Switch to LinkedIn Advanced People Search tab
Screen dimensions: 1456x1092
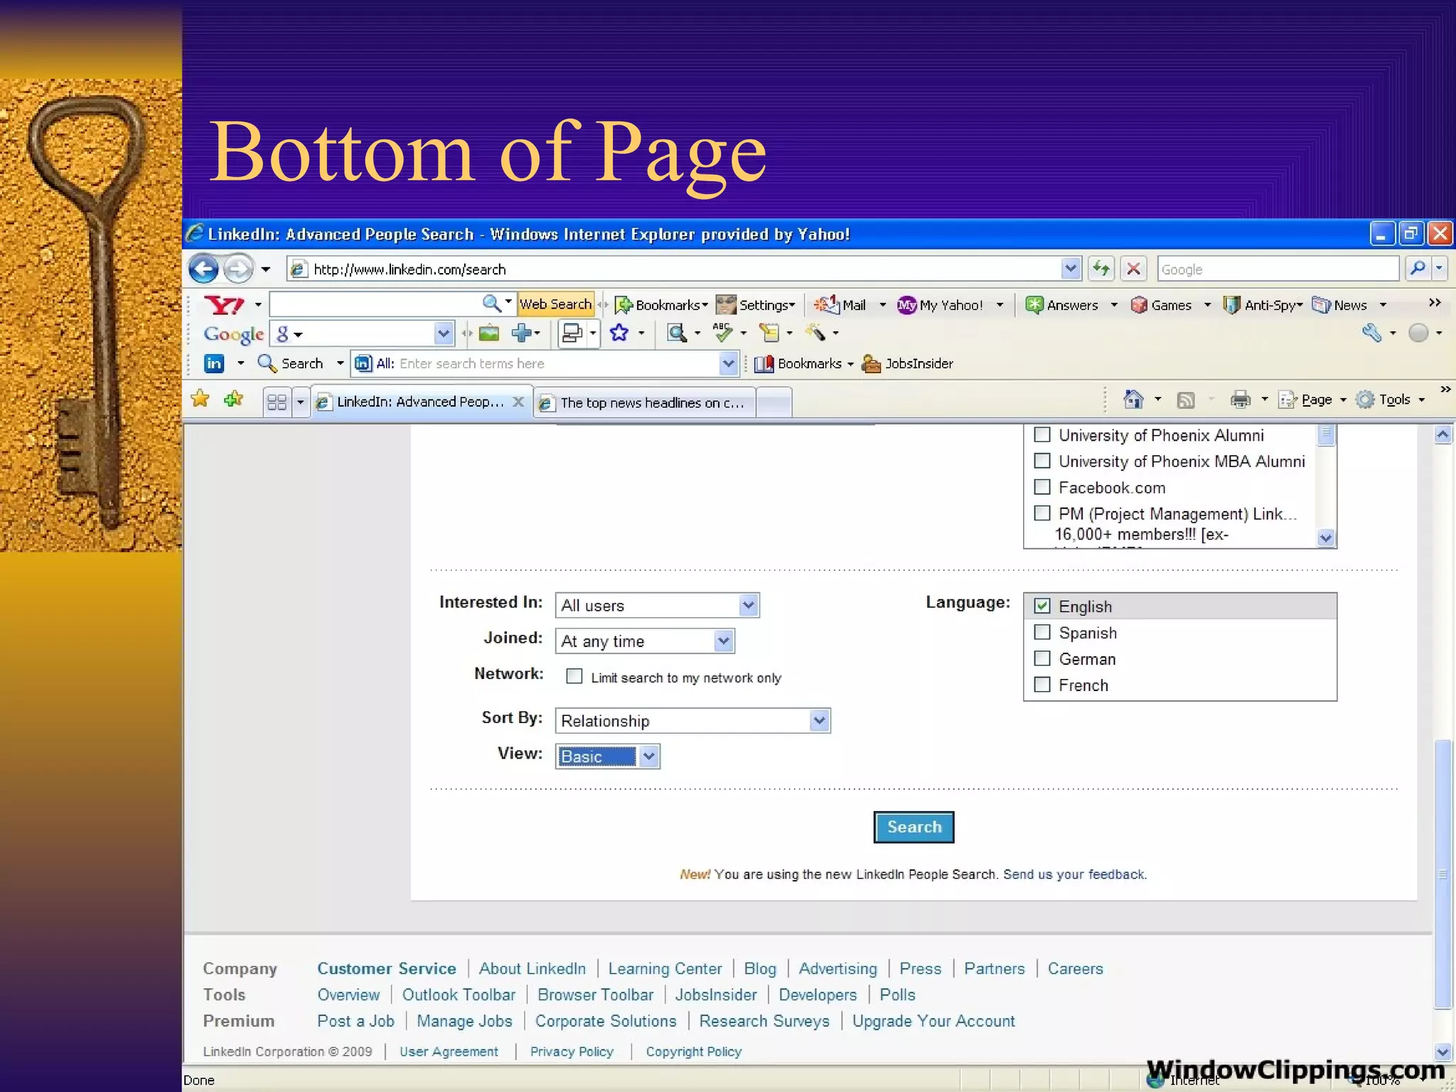click(421, 402)
